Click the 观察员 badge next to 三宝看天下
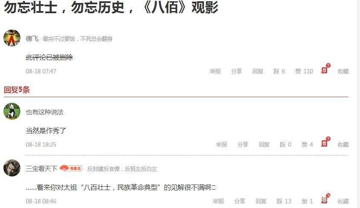360x208 pixels. (71, 168)
